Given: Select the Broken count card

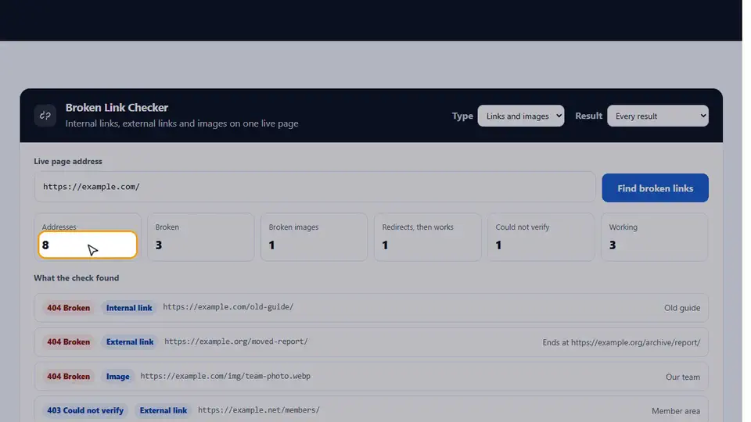Looking at the screenshot, I should 201,237.
